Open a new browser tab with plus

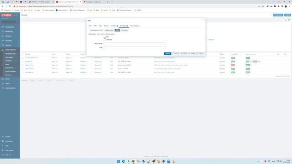click(112, 2)
